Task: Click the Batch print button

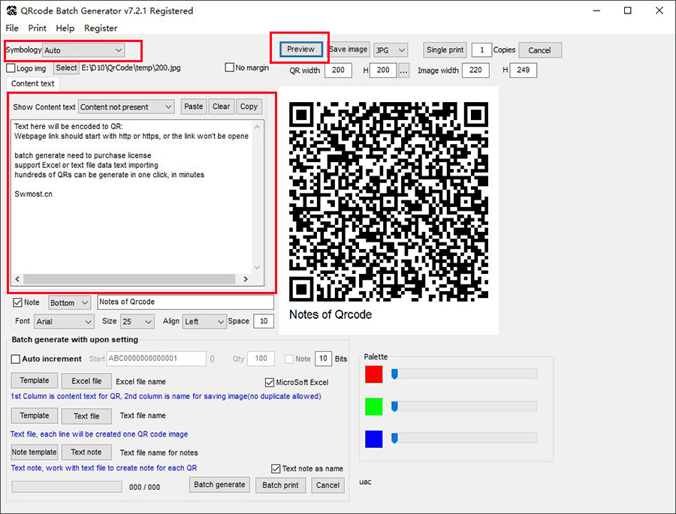Action: [x=280, y=485]
